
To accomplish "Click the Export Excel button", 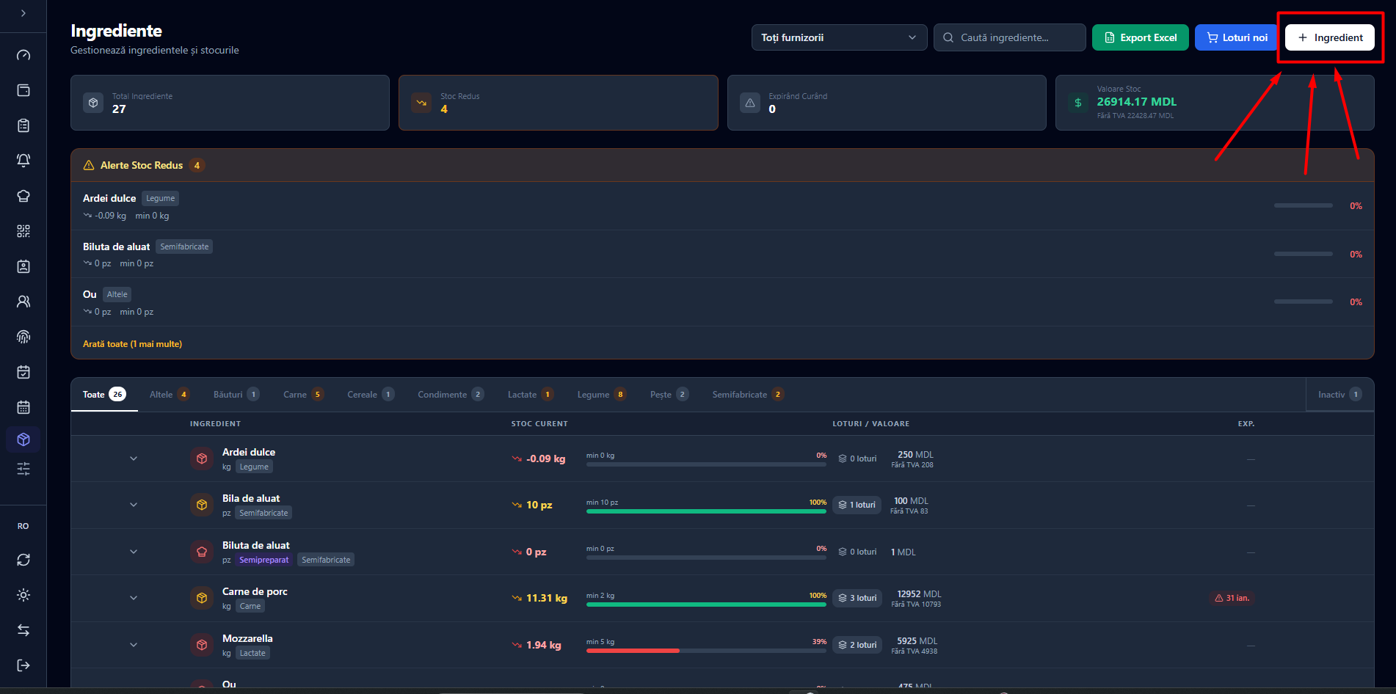I will pyautogui.click(x=1141, y=37).
